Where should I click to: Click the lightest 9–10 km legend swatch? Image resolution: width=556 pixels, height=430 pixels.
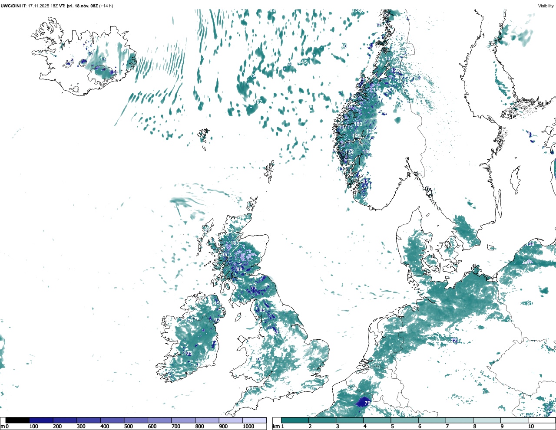pos(515,420)
